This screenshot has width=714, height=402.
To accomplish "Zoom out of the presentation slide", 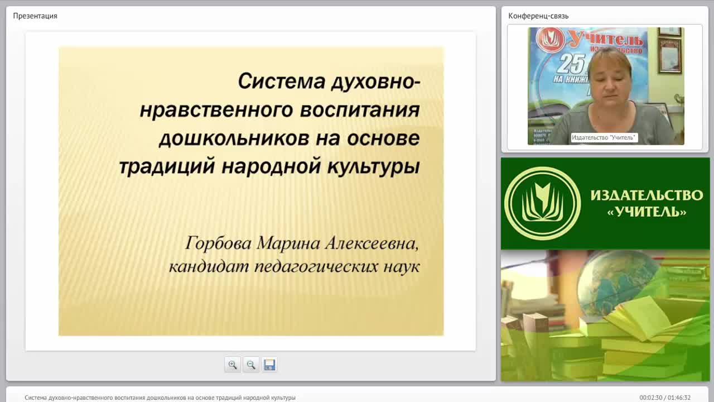I will click(x=251, y=365).
